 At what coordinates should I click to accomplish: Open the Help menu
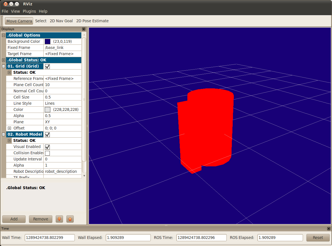click(x=43, y=11)
